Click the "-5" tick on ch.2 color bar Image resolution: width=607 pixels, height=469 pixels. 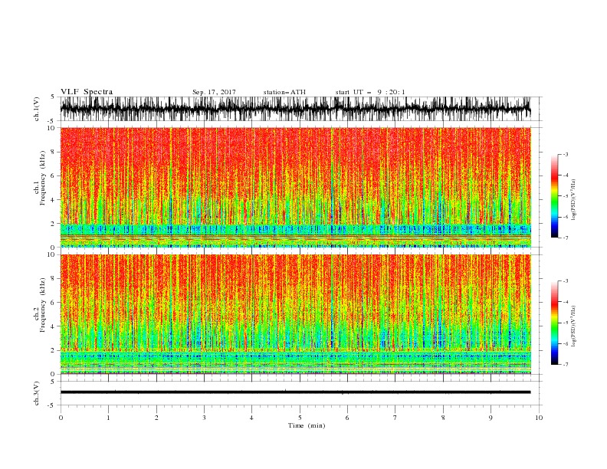click(x=564, y=323)
